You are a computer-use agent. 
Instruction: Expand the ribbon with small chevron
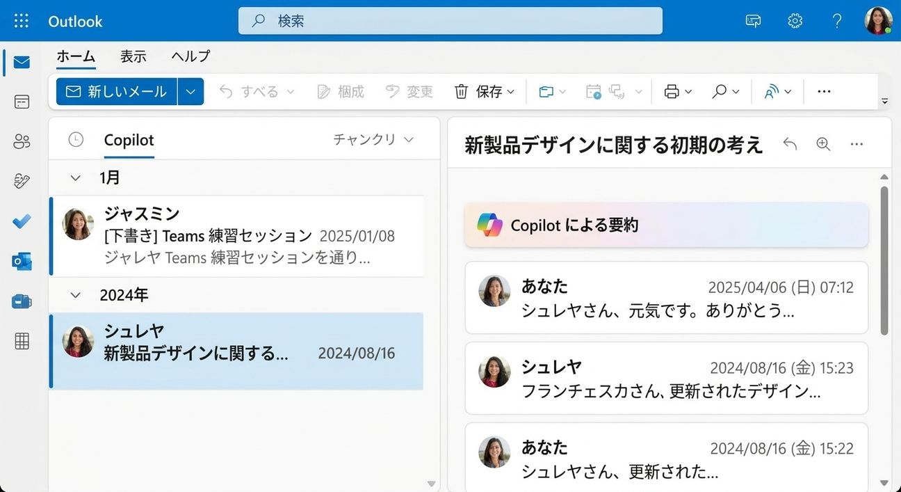tap(884, 102)
